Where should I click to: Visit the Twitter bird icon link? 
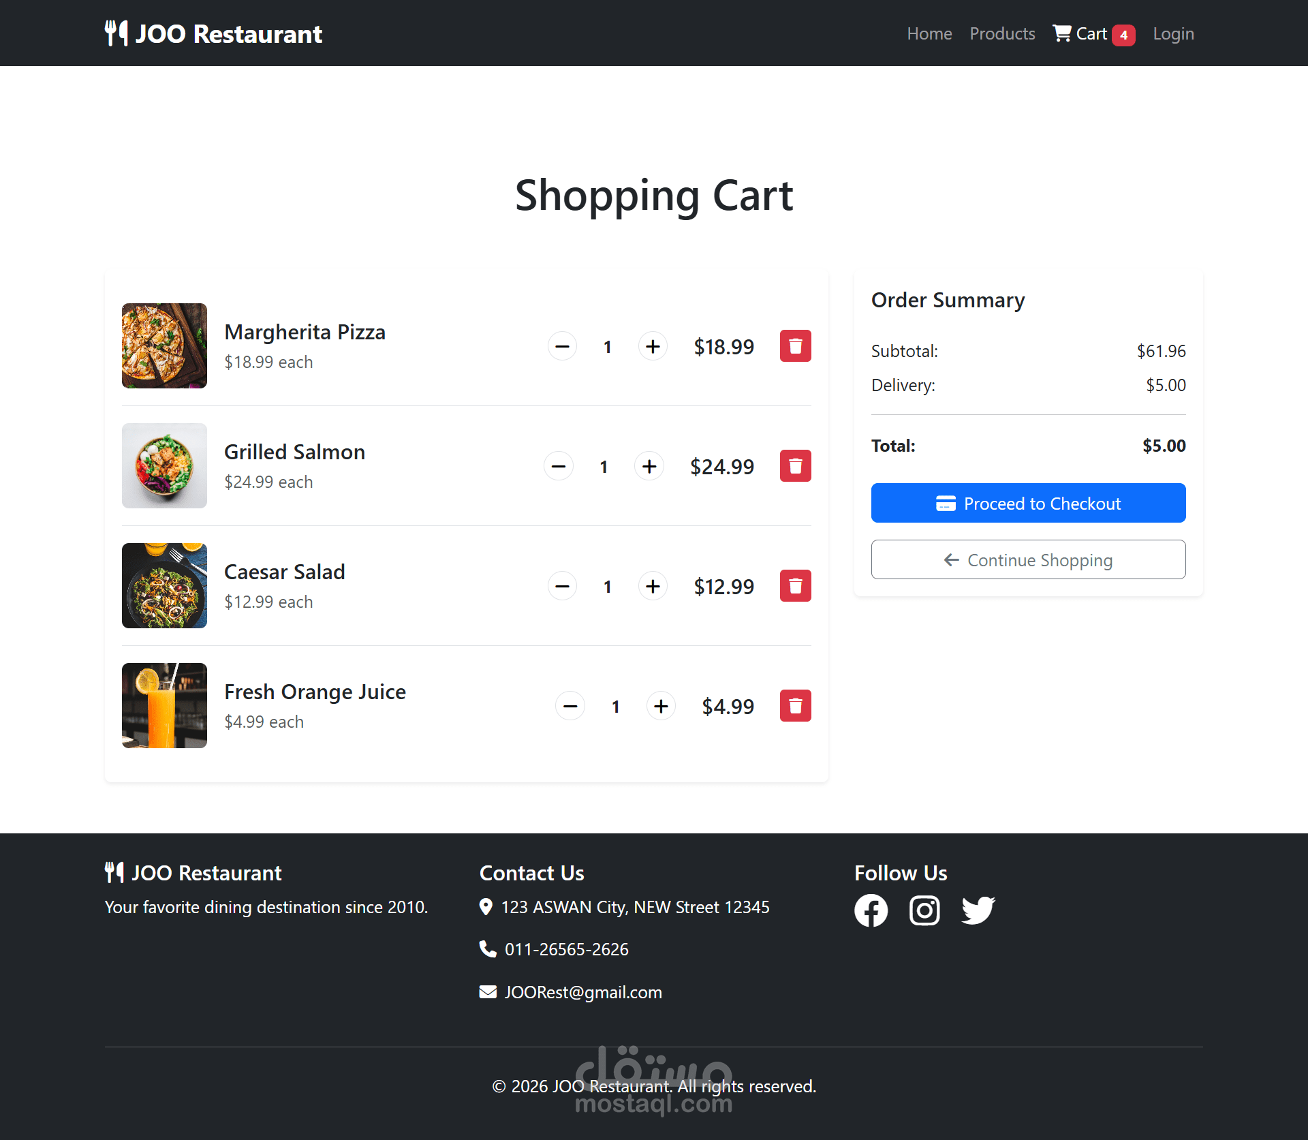978,910
